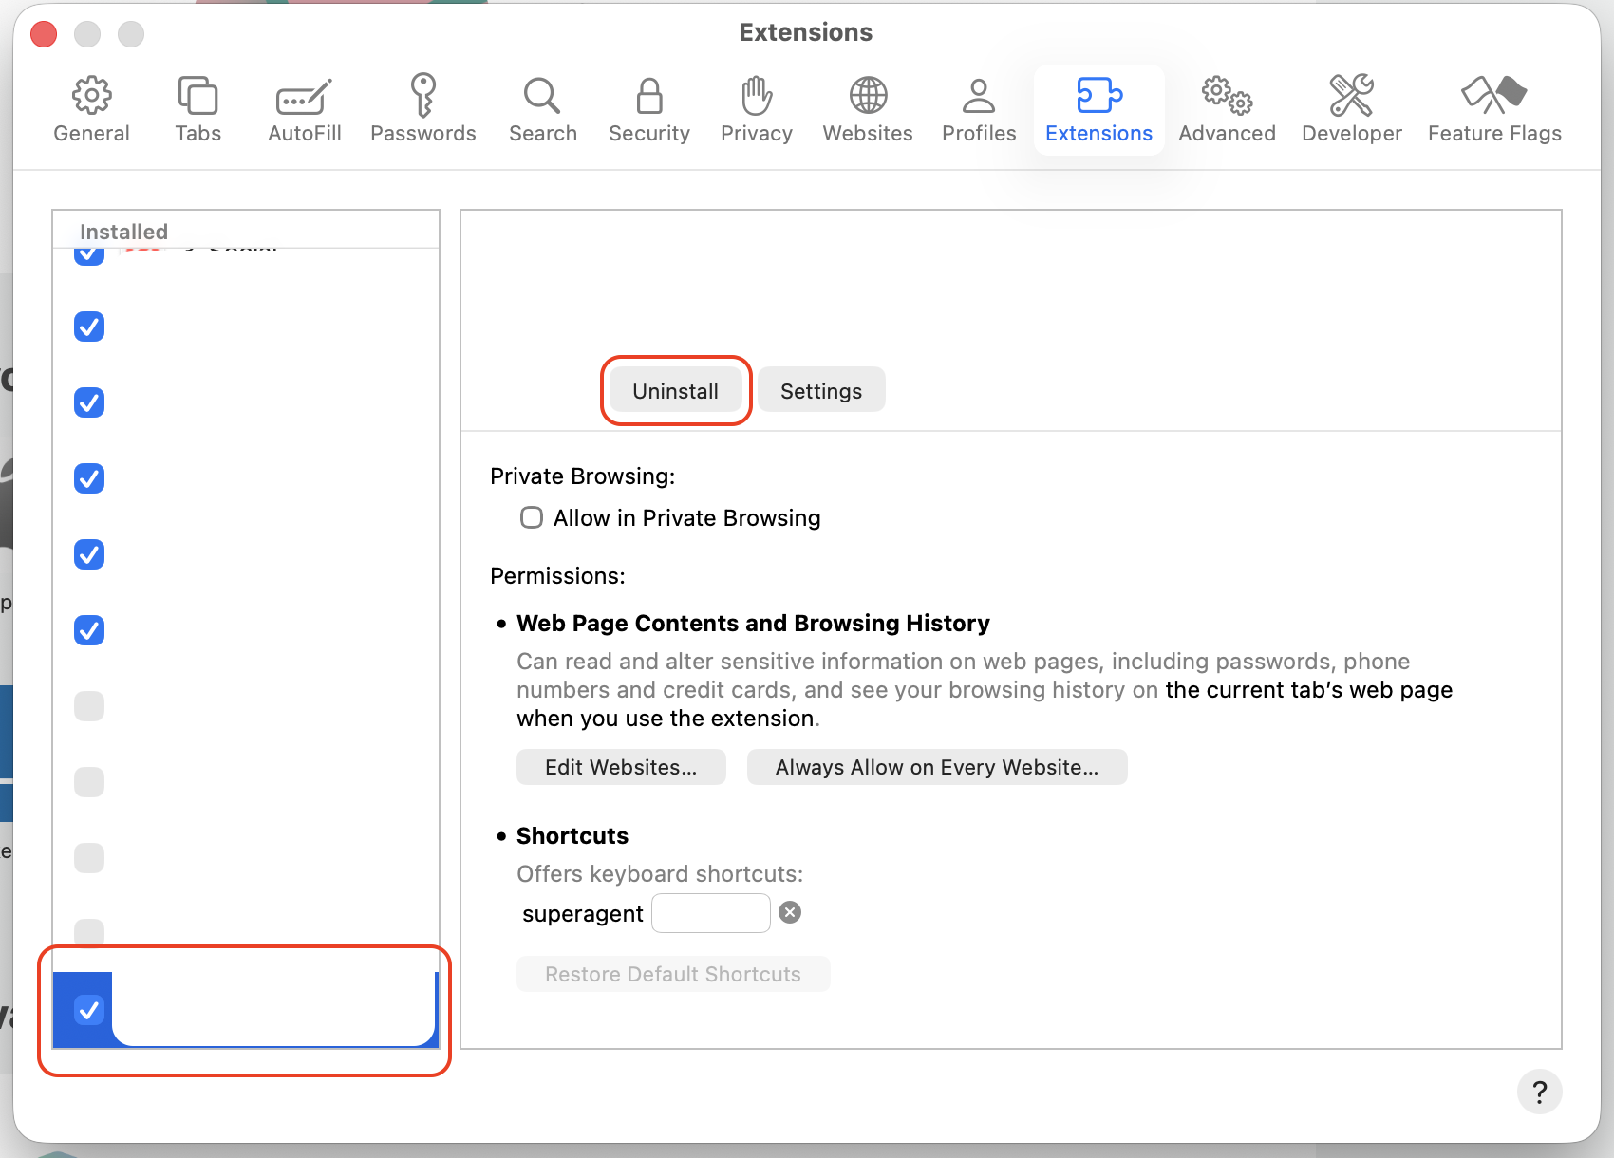Click Restore Default Shortcuts

point(673,974)
